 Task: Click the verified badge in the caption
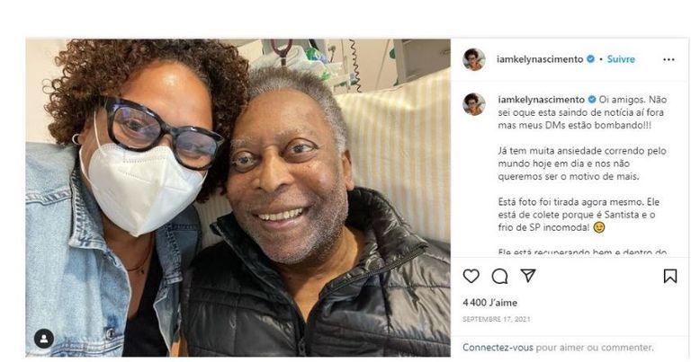(x=591, y=99)
